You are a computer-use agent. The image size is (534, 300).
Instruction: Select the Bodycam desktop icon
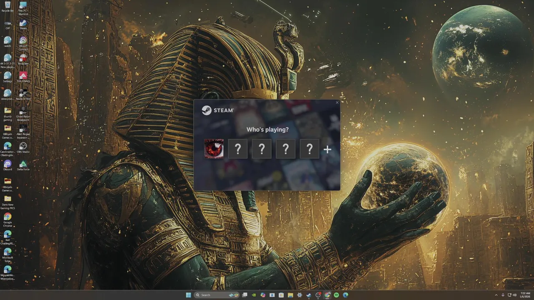point(23,59)
